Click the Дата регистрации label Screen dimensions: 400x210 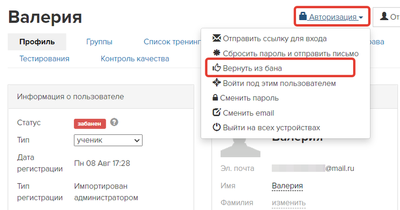click(x=40, y=163)
